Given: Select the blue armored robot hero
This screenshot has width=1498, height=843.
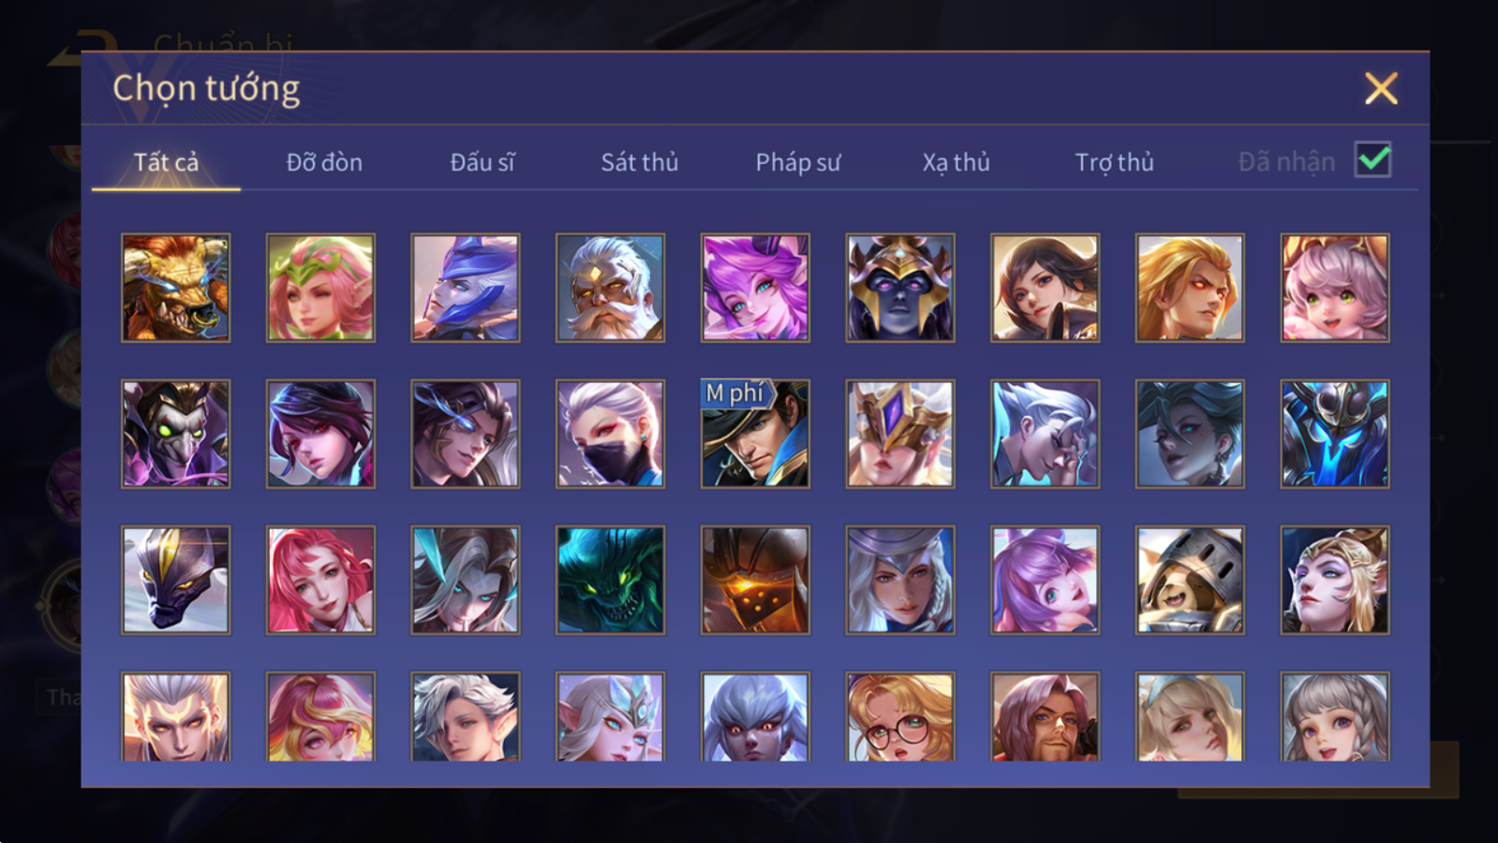Looking at the screenshot, I should coord(1335,434).
